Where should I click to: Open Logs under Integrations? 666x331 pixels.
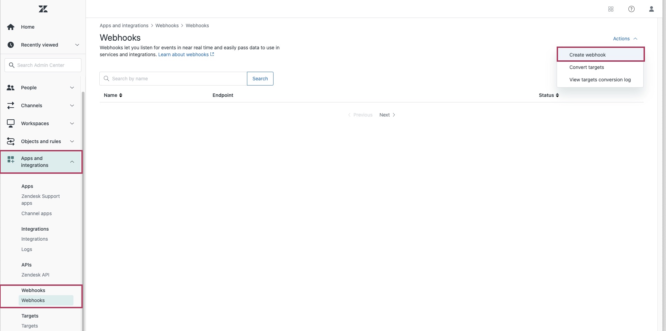pos(27,249)
